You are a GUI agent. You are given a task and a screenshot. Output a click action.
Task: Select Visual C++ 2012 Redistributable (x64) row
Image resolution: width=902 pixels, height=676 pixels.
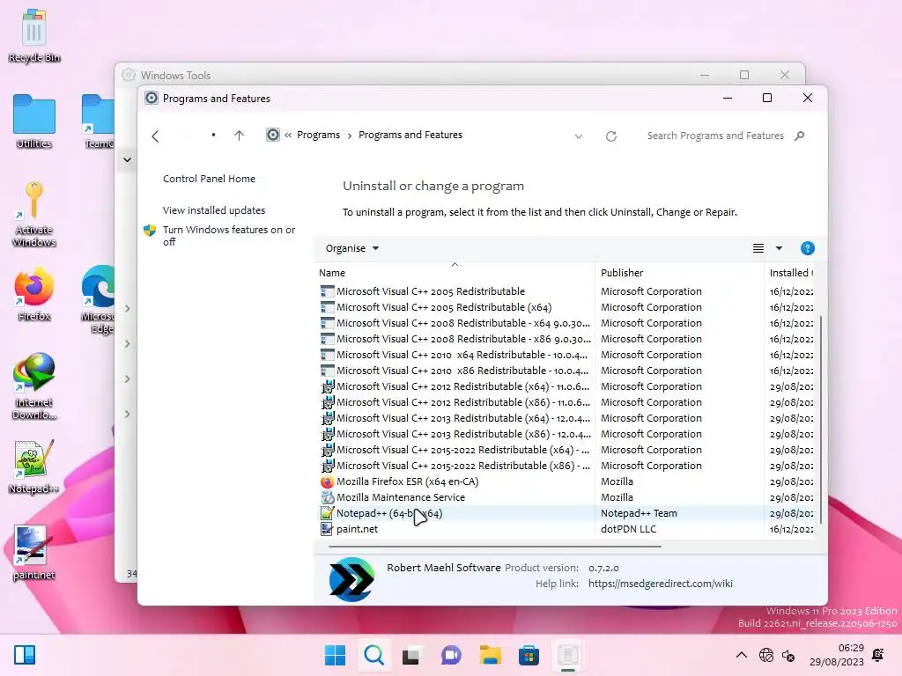[x=566, y=387]
